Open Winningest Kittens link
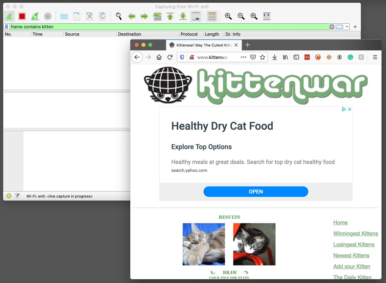Image resolution: width=386 pixels, height=283 pixels. [356, 233]
